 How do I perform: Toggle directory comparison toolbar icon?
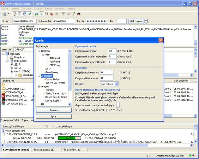point(69,14)
